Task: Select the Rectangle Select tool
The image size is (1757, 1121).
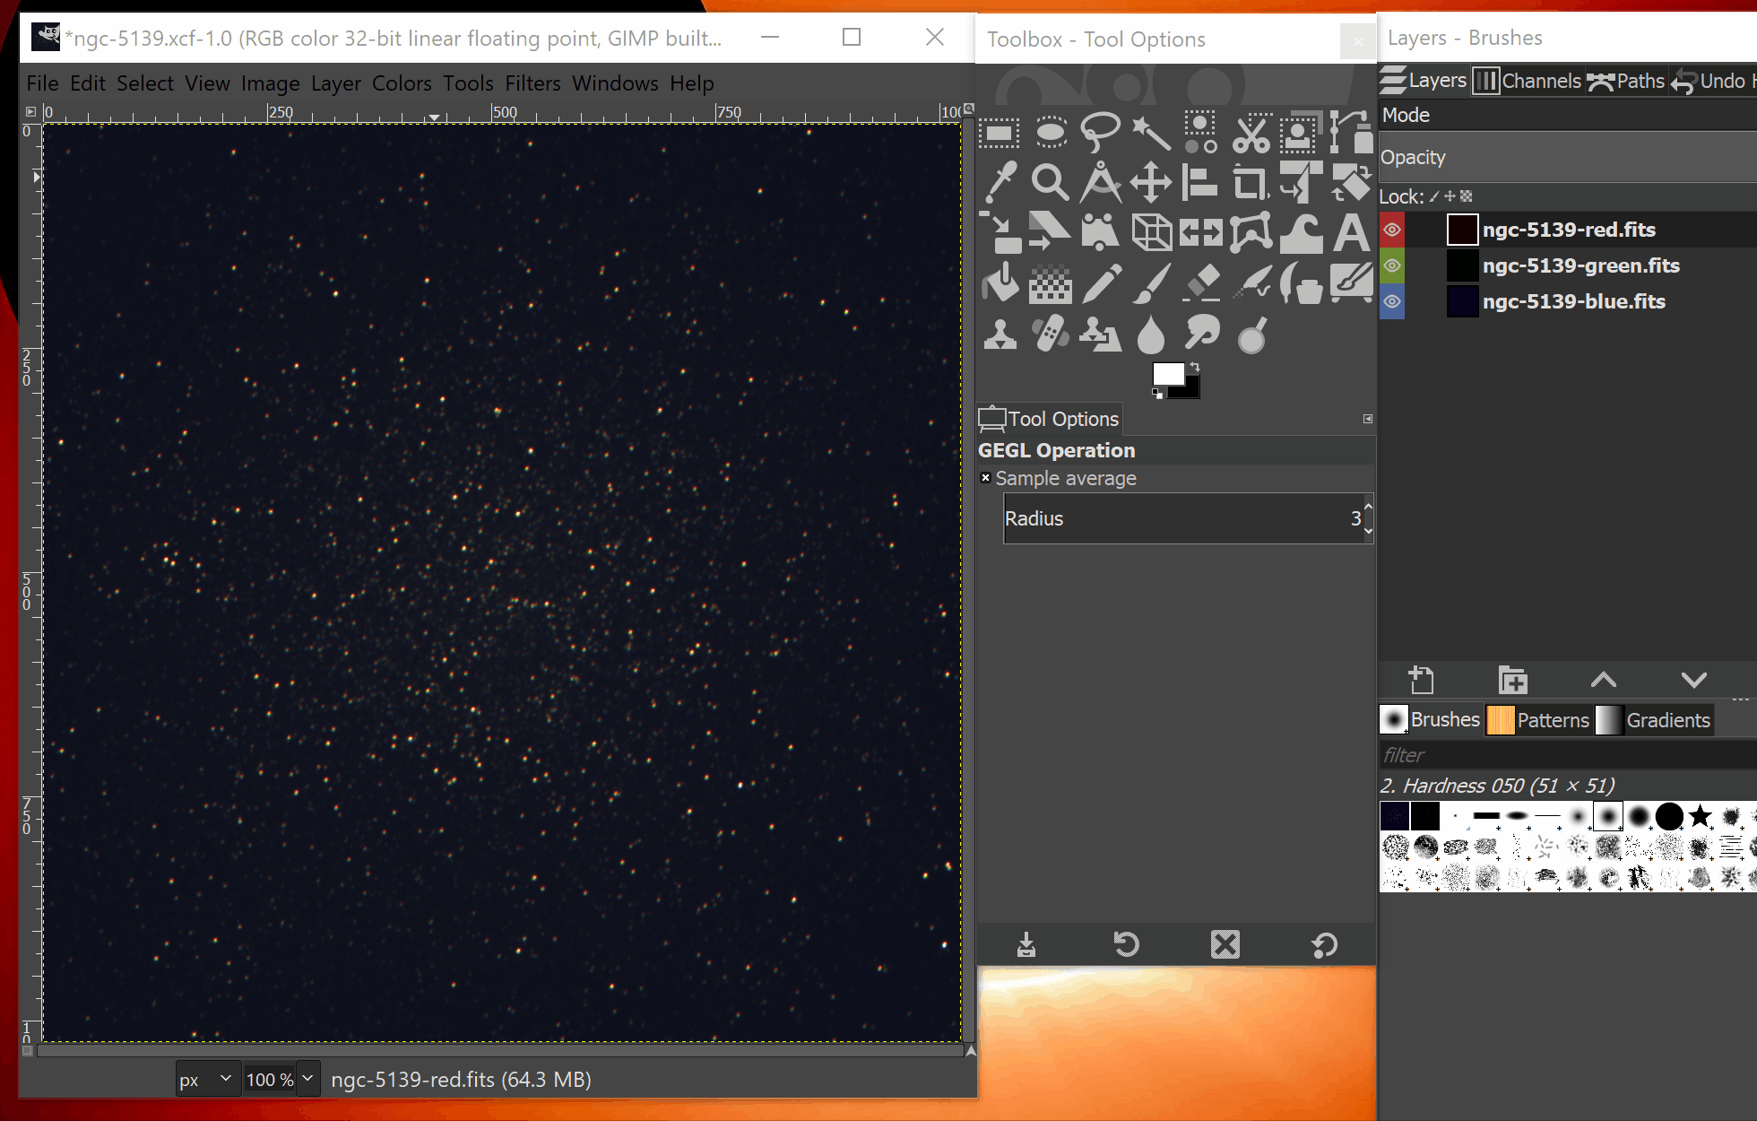Action: (1000, 135)
